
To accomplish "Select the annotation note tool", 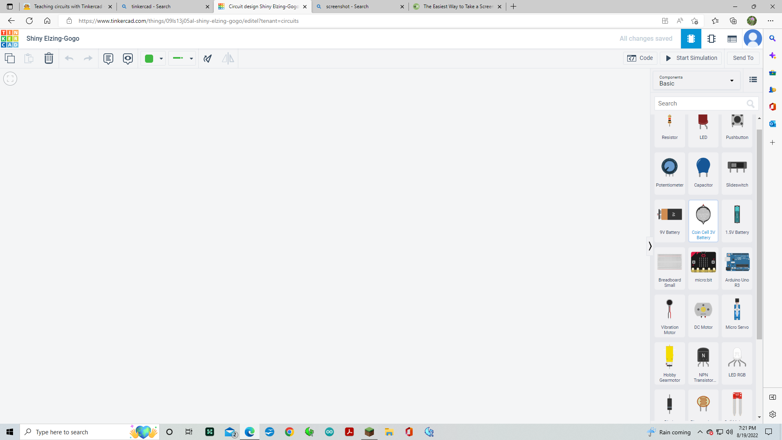I will (108, 58).
